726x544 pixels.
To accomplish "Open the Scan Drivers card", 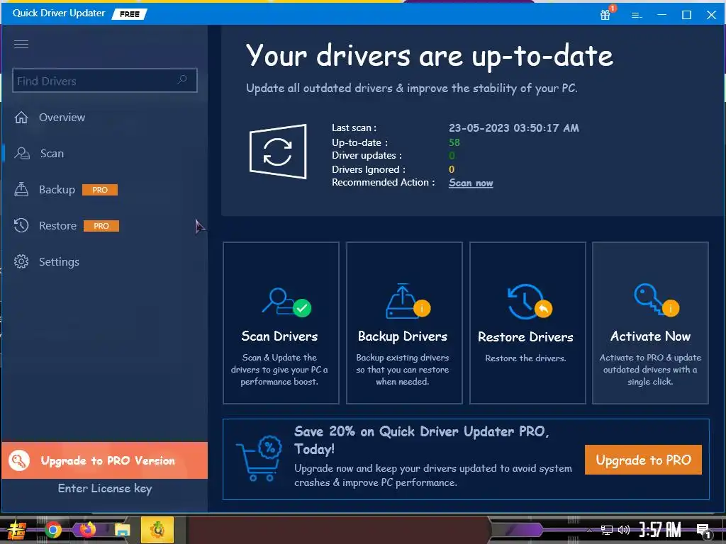I will tap(281, 323).
